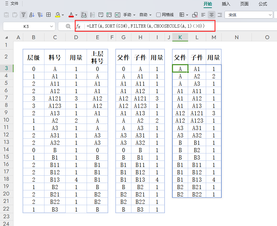Select column N header
The image size is (277, 226).
tap(236, 37)
